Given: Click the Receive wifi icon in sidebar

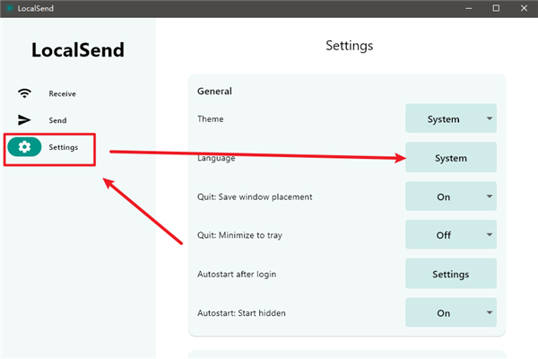Looking at the screenshot, I should pos(25,93).
